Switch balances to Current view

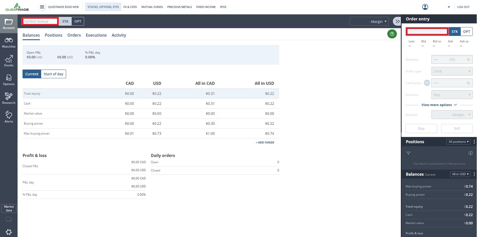tap(32, 74)
